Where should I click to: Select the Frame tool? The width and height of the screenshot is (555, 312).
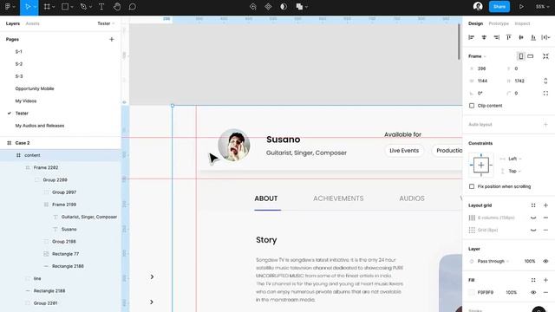pyautogui.click(x=47, y=7)
